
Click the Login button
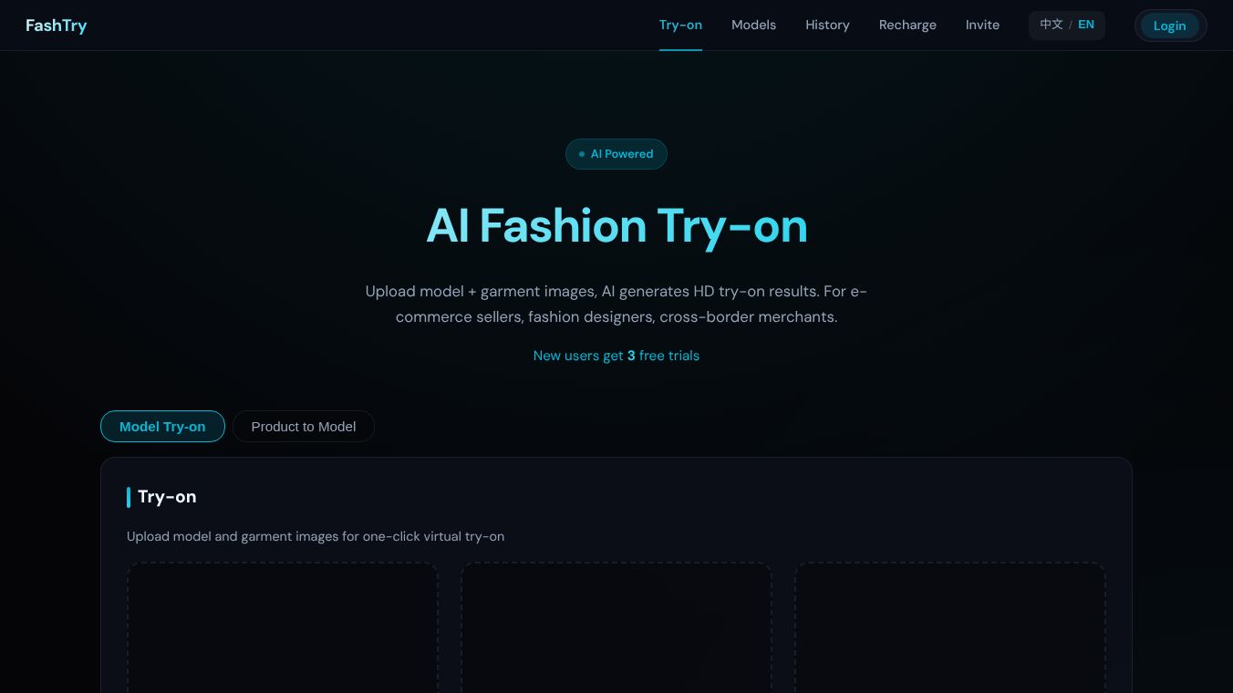pyautogui.click(x=1170, y=26)
